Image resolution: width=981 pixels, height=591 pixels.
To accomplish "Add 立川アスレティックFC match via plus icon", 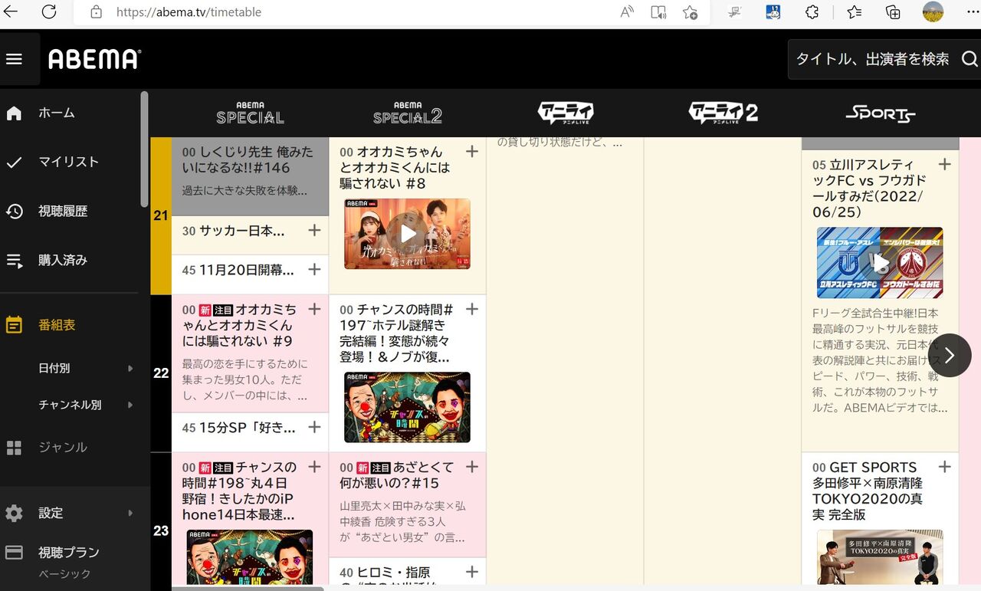I will point(944,163).
